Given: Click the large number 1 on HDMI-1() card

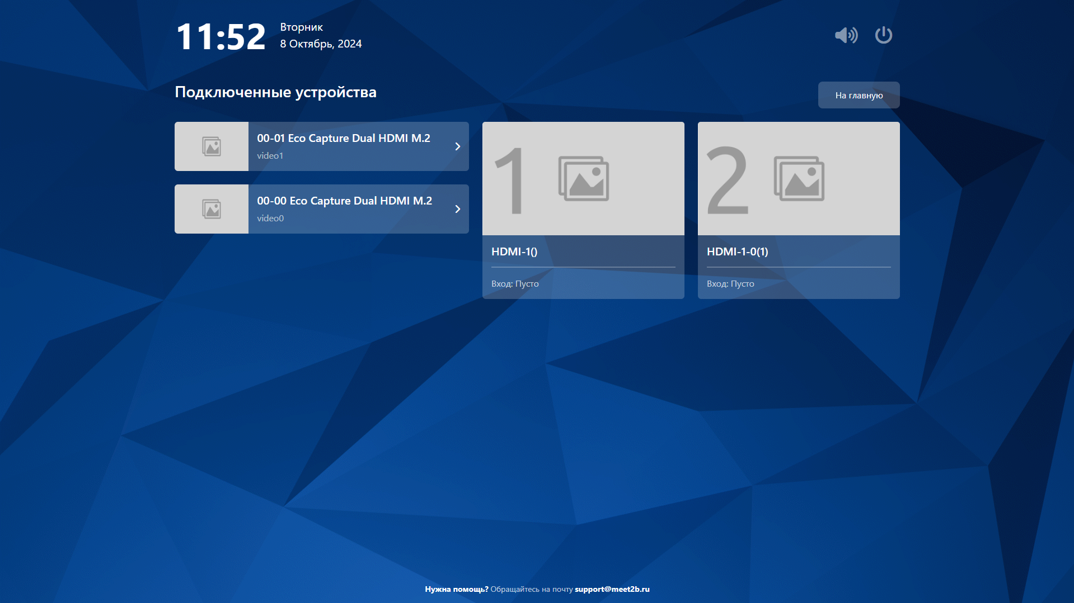Looking at the screenshot, I should point(510,180).
